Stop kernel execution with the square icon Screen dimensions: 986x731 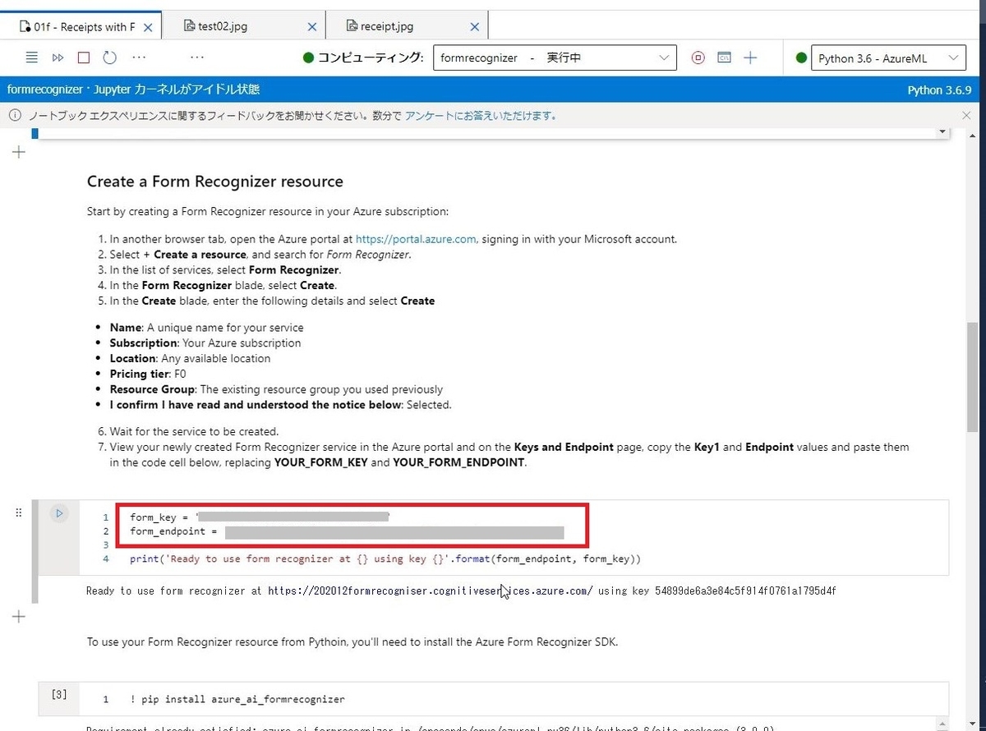(84, 57)
